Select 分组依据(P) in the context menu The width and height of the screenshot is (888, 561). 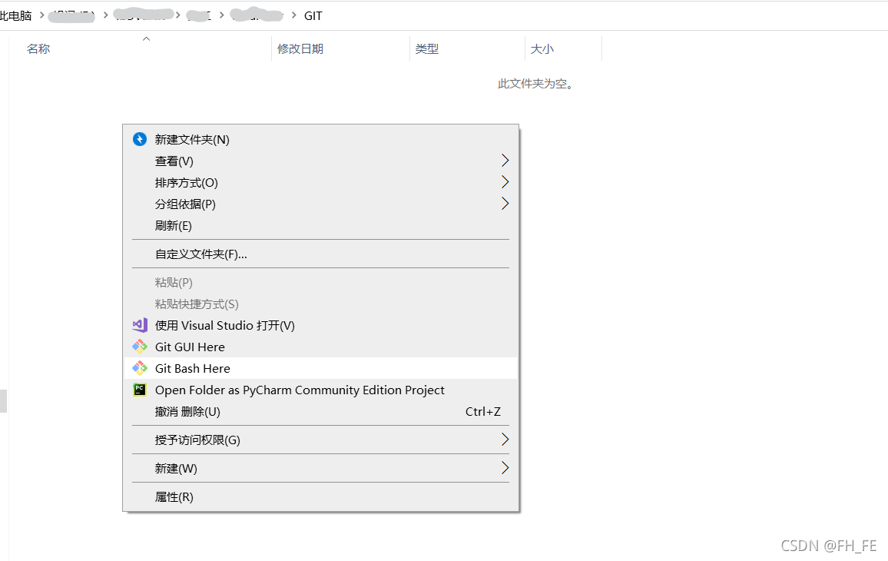pyautogui.click(x=320, y=204)
